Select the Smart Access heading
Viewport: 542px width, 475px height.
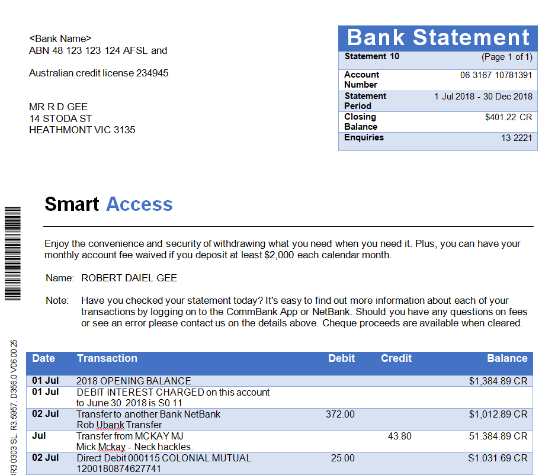tap(108, 204)
